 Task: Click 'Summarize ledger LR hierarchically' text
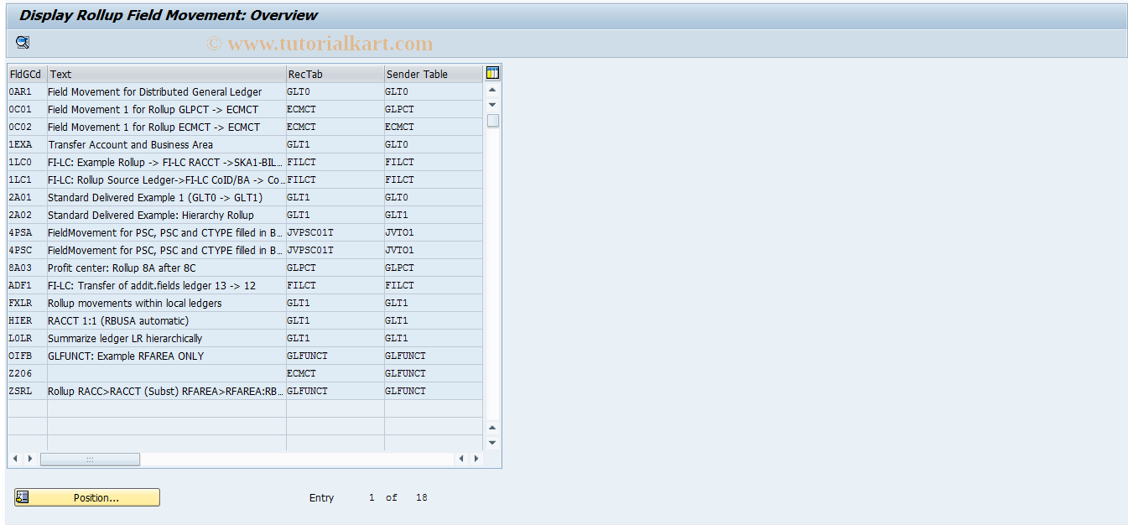(125, 338)
